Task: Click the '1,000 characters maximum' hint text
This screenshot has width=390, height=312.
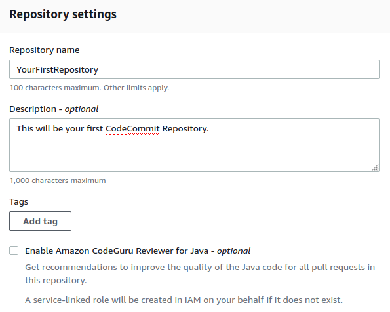Action: point(58,181)
